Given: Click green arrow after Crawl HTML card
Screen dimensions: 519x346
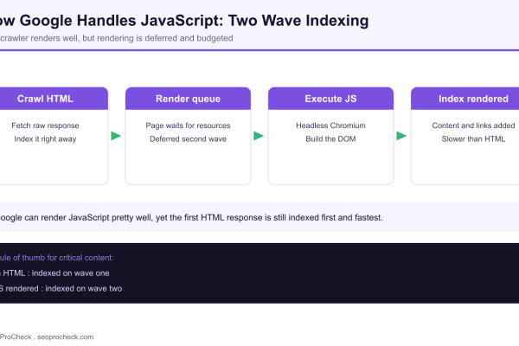Looking at the screenshot, I should [116, 136].
